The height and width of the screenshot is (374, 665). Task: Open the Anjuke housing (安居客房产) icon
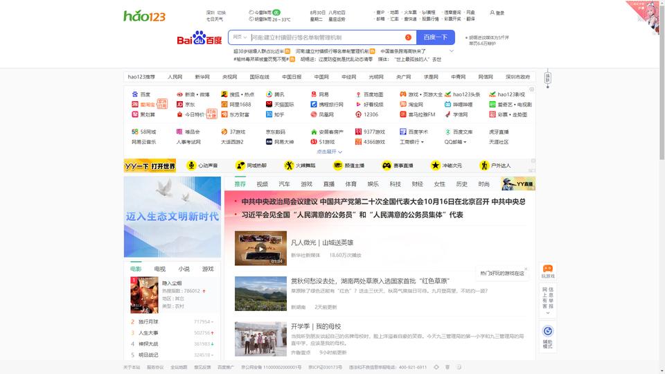[x=314, y=132]
